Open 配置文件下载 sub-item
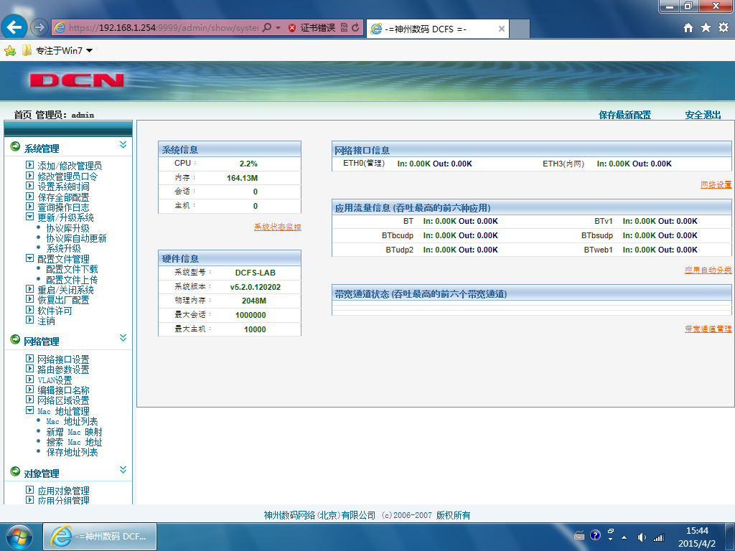The width and height of the screenshot is (735, 551). click(72, 269)
